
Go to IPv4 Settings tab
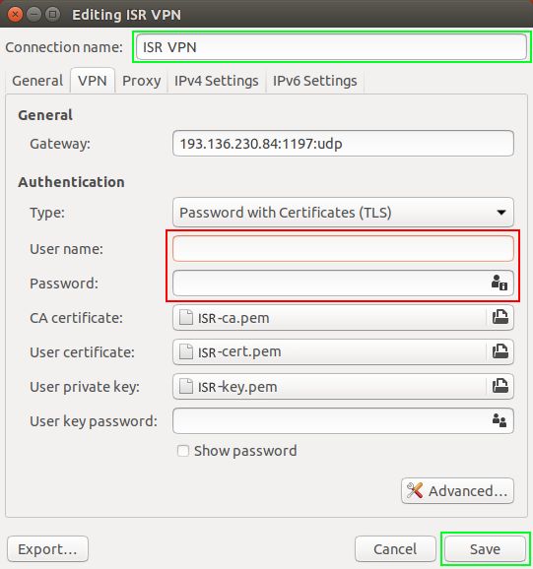pos(217,81)
